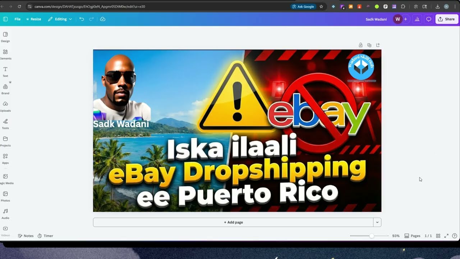Open the Chrome extensions puzzle icon
Viewport: 460px width, 259px height.
403,6
